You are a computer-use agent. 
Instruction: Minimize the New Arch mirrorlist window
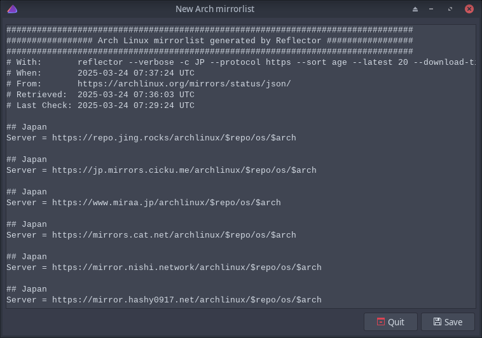431,10
